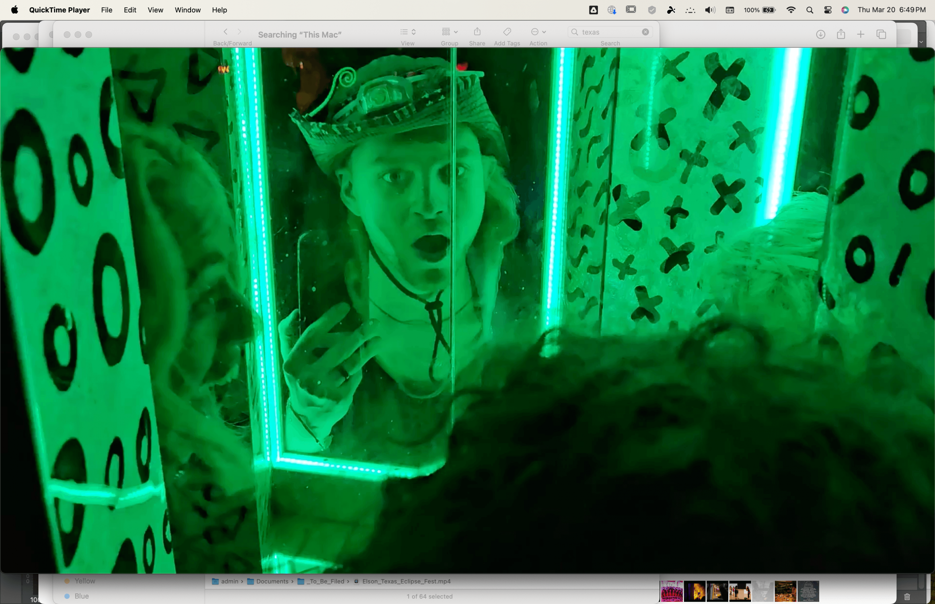Image resolution: width=935 pixels, height=604 pixels.
Task: Open the volume control in menu bar
Action: pyautogui.click(x=709, y=10)
